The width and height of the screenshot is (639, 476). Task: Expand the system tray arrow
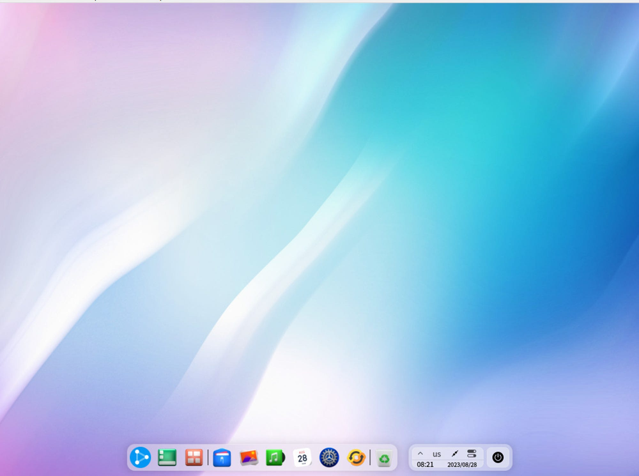pyautogui.click(x=420, y=454)
